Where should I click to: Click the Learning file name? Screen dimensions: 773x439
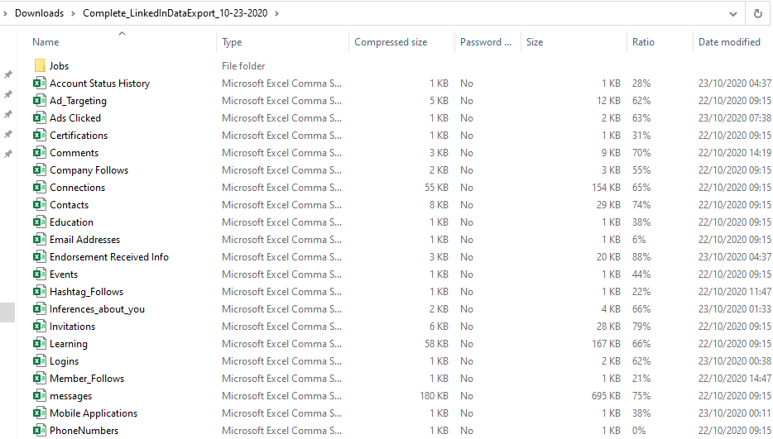69,343
